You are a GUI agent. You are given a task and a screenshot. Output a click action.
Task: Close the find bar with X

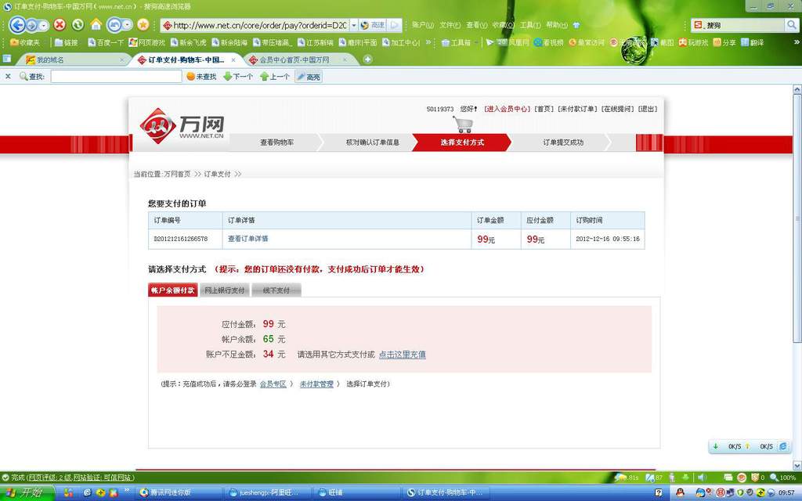coord(8,77)
